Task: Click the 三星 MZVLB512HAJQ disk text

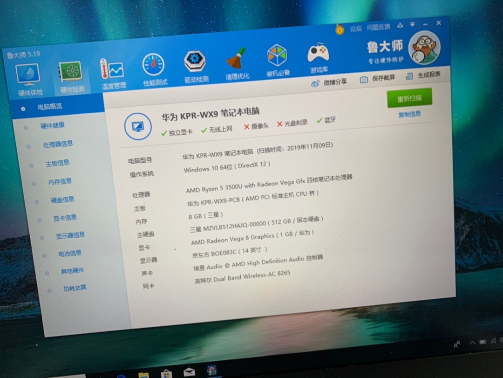Action: pos(256,224)
